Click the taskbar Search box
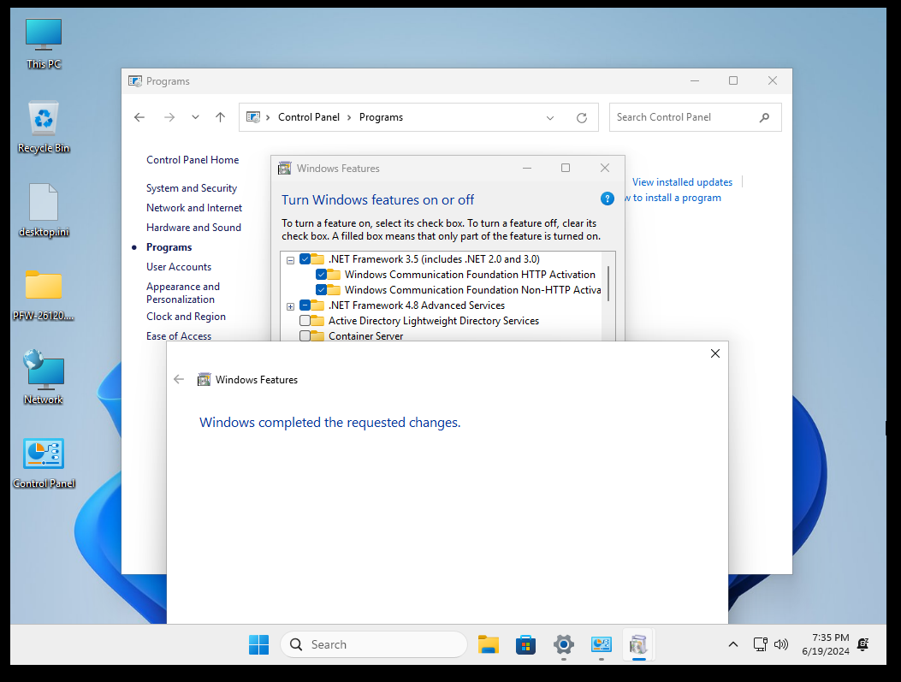This screenshot has height=682, width=901. [374, 644]
